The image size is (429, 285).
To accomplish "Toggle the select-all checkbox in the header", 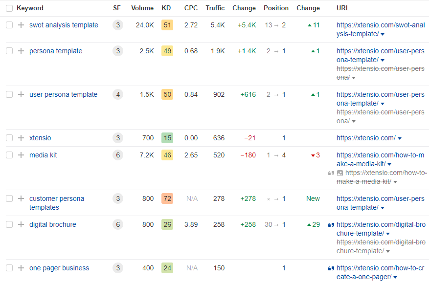I will [9, 8].
